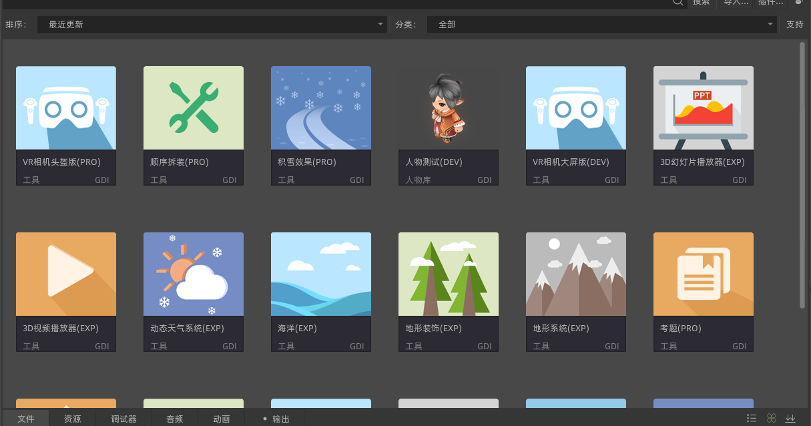Switch to the 文件 tab

click(x=26, y=419)
